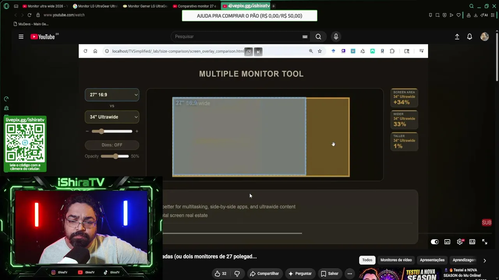The image size is (499, 280).
Task: Reload the localhost page in the video
Action: [x=85, y=51]
